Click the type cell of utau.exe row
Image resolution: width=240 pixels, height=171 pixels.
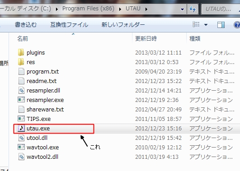(211, 129)
